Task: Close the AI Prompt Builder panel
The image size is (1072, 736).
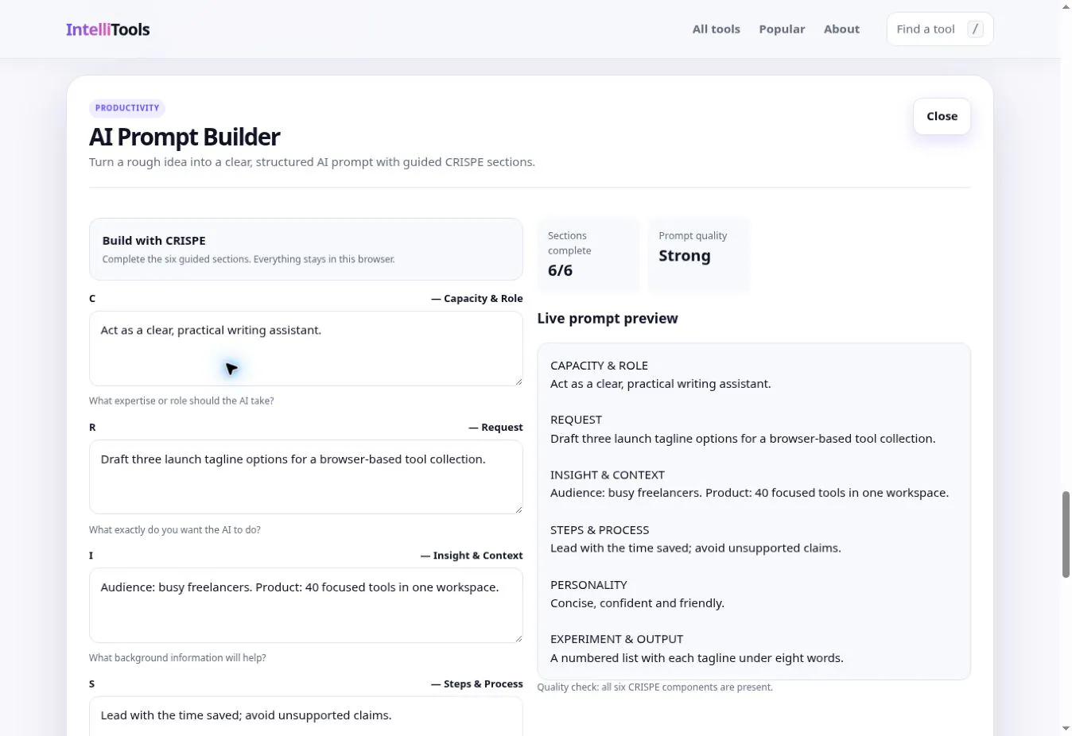Action: point(942,116)
